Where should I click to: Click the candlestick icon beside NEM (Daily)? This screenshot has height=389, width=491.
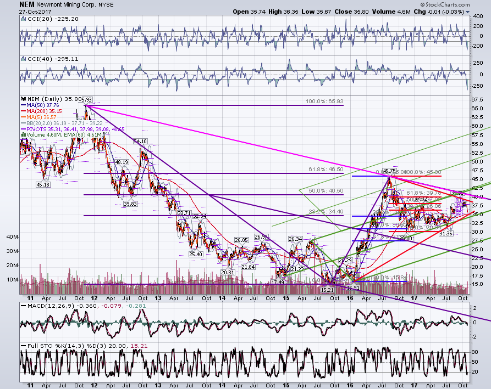coord(23,99)
